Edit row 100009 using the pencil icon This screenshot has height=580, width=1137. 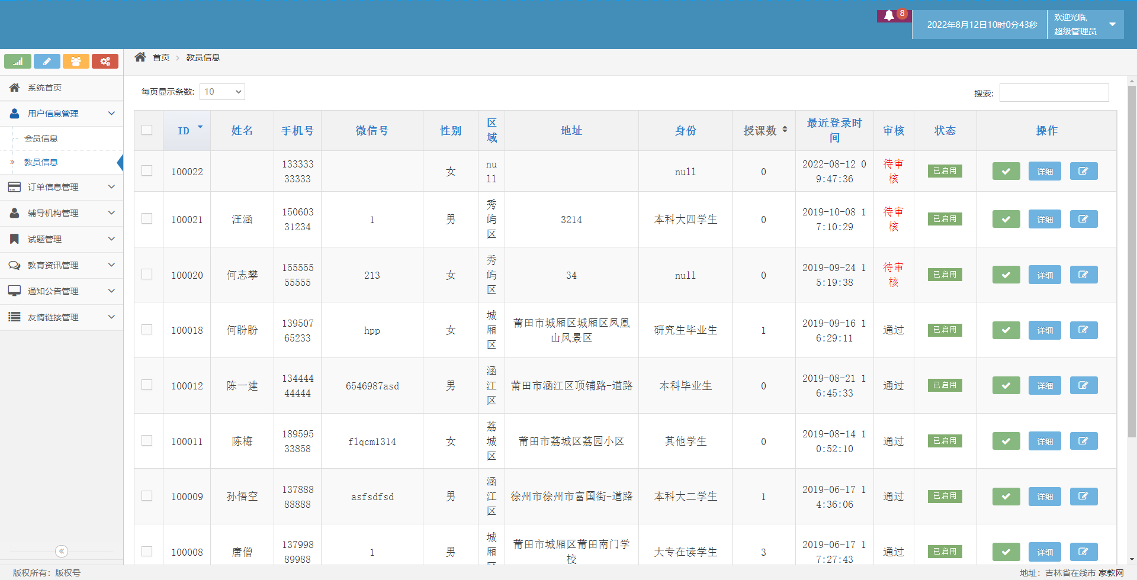[x=1084, y=496]
